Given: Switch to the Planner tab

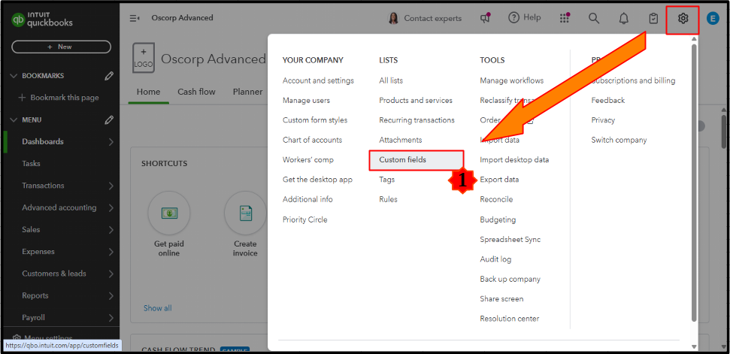Looking at the screenshot, I should point(247,92).
